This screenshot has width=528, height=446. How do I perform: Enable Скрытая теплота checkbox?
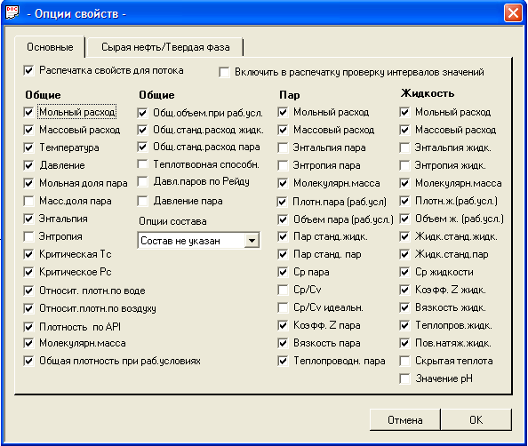click(x=404, y=362)
